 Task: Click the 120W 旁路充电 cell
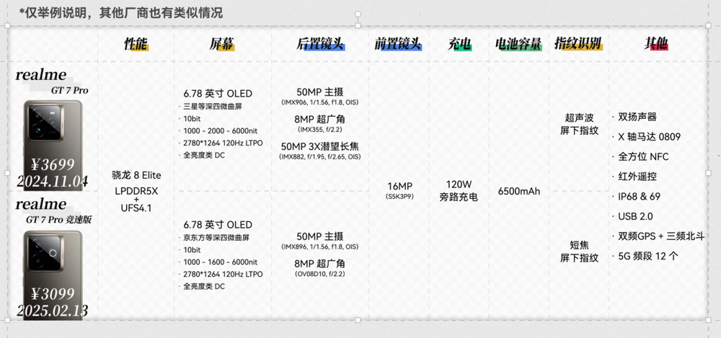coord(459,190)
